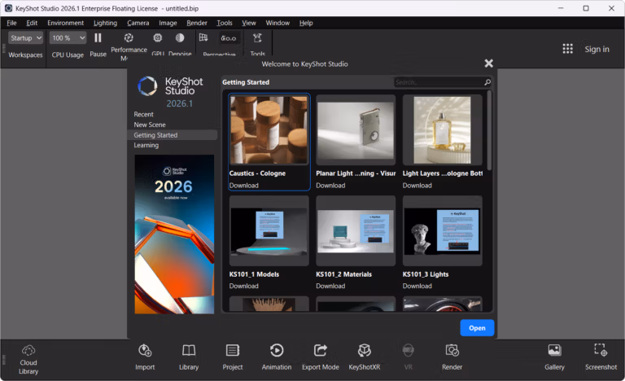Select the Light Layers Cologne thumbnail
The height and width of the screenshot is (381, 625).
[x=443, y=130]
